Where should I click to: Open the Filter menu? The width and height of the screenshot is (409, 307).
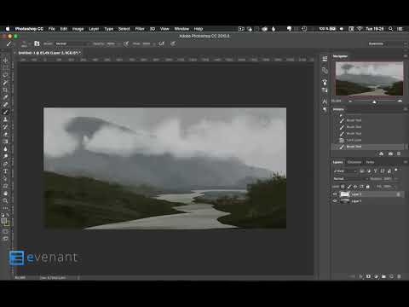(x=140, y=29)
